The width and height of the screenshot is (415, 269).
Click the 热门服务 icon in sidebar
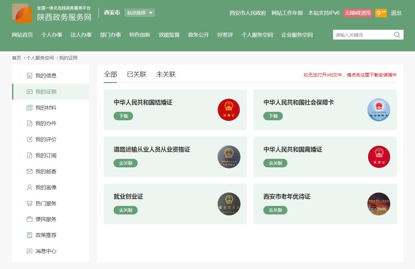(29, 204)
